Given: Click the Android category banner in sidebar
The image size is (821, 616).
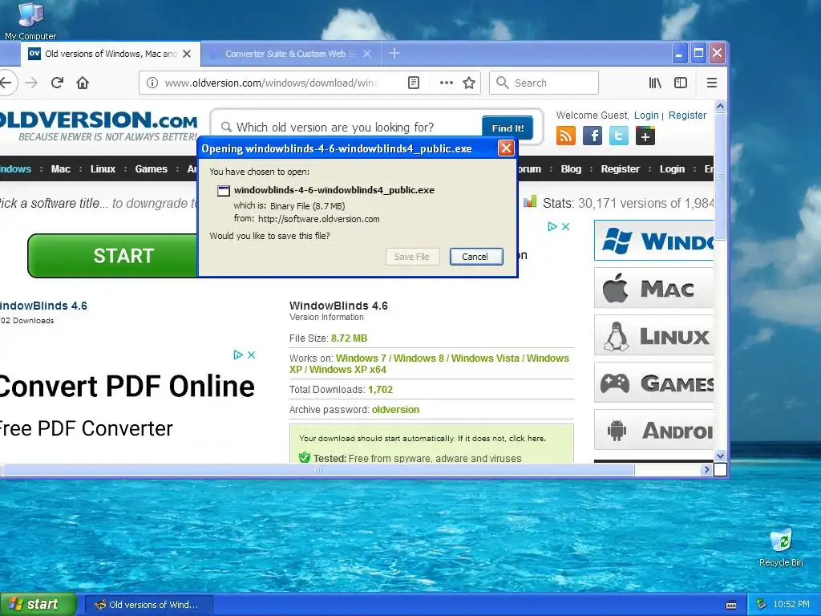Looking at the screenshot, I should tap(654, 430).
